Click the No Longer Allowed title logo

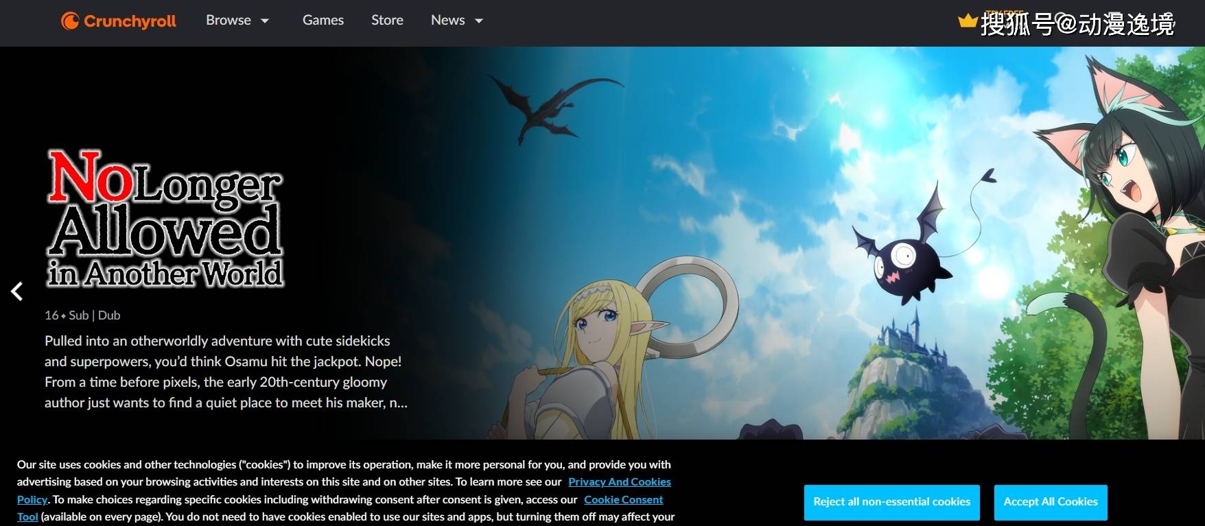coord(165,218)
